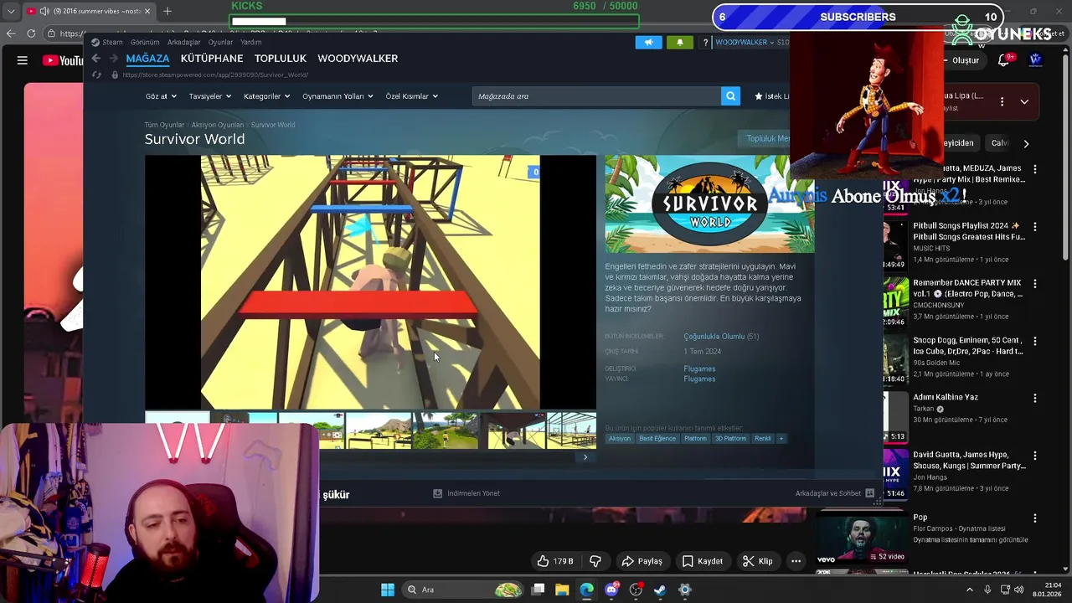Screen dimensions: 1072x603
Task: Expand the Özel Kısımlar dropdown
Action: [411, 96]
